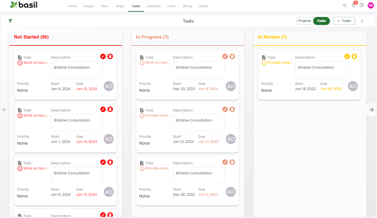Delete the first In Progress task via trash icon
This screenshot has height=218, width=377.
pos(232,56)
